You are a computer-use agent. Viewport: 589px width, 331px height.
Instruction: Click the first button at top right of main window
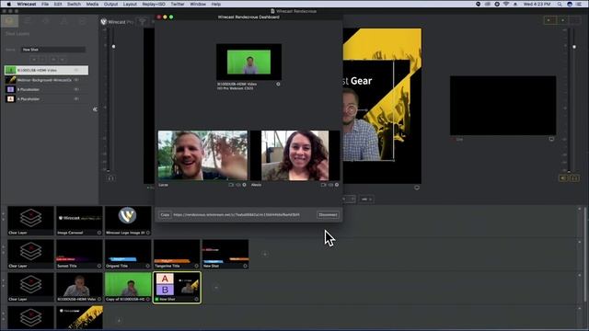pyautogui.click(x=549, y=20)
